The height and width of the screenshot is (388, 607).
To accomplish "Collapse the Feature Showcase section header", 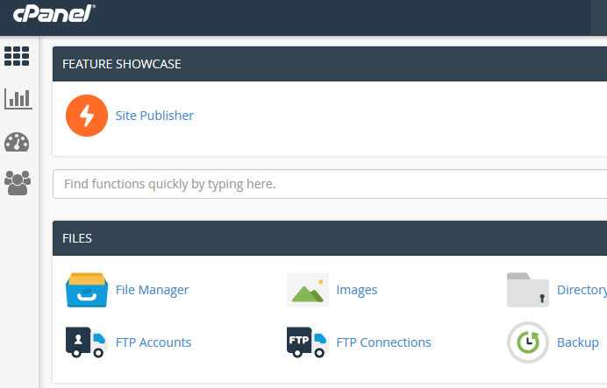I will click(330, 64).
